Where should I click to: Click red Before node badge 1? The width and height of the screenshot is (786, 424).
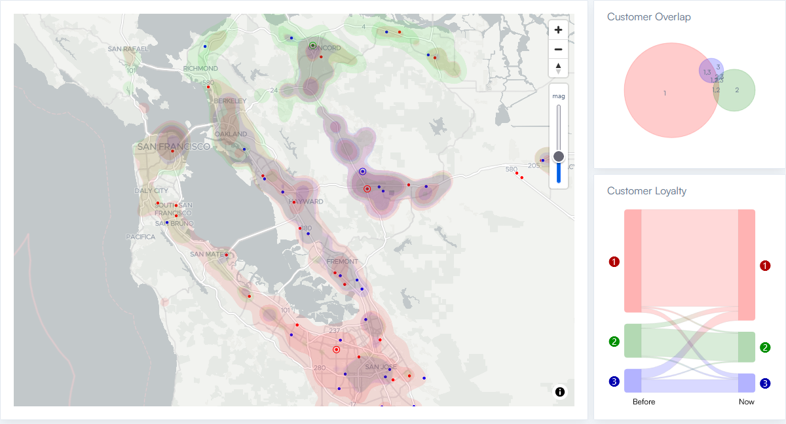click(614, 262)
